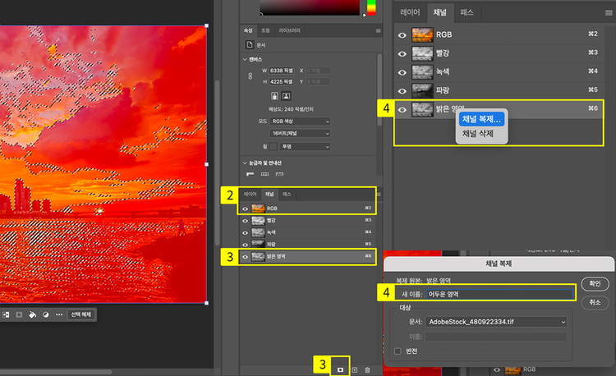The width and height of the screenshot is (616, 376).
Task: Open the 16비트/채널 bit depth dropdown
Action: click(x=300, y=134)
